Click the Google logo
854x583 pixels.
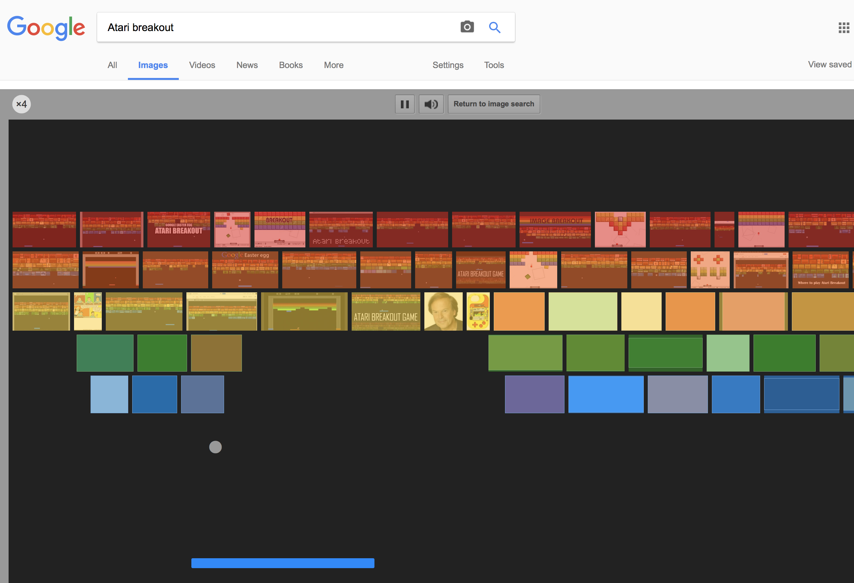pyautogui.click(x=46, y=27)
